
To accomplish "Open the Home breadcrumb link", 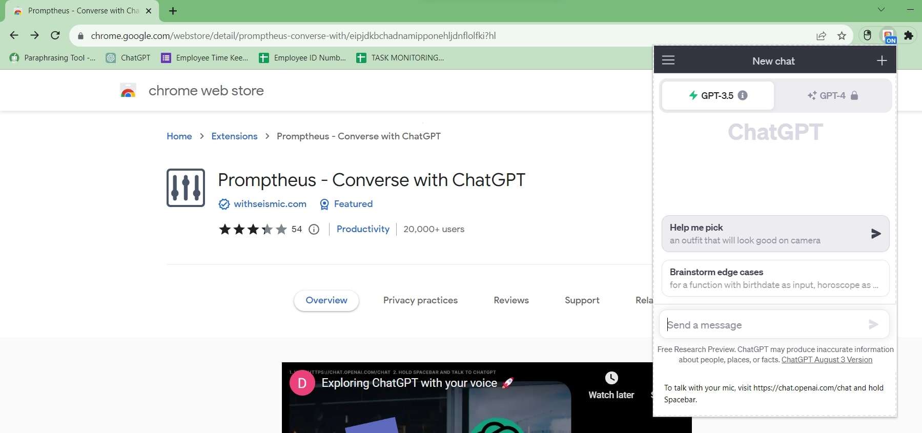I will (179, 136).
